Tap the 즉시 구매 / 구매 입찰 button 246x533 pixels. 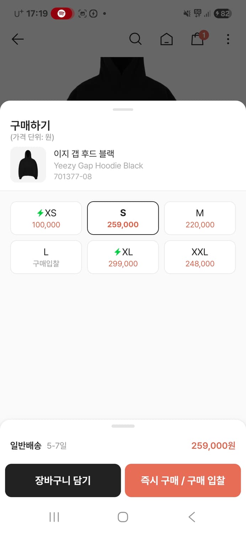(x=183, y=480)
